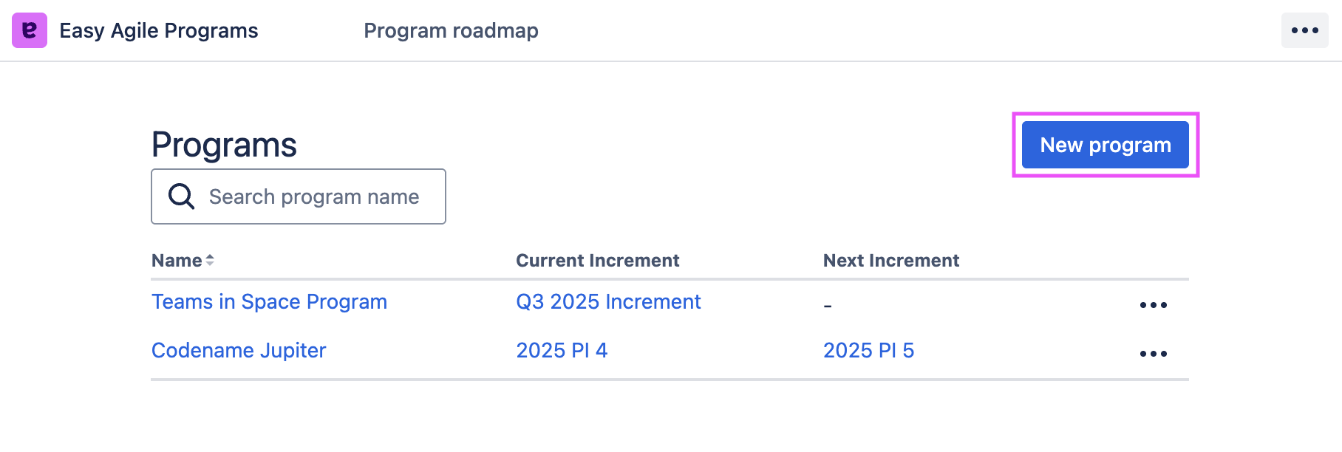Open the Q3 2025 Increment link
The image size is (1342, 452).
click(x=608, y=301)
